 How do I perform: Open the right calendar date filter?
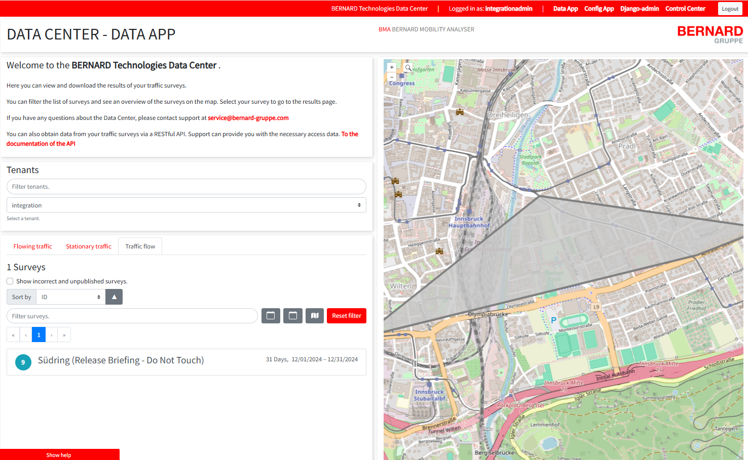[x=293, y=316]
